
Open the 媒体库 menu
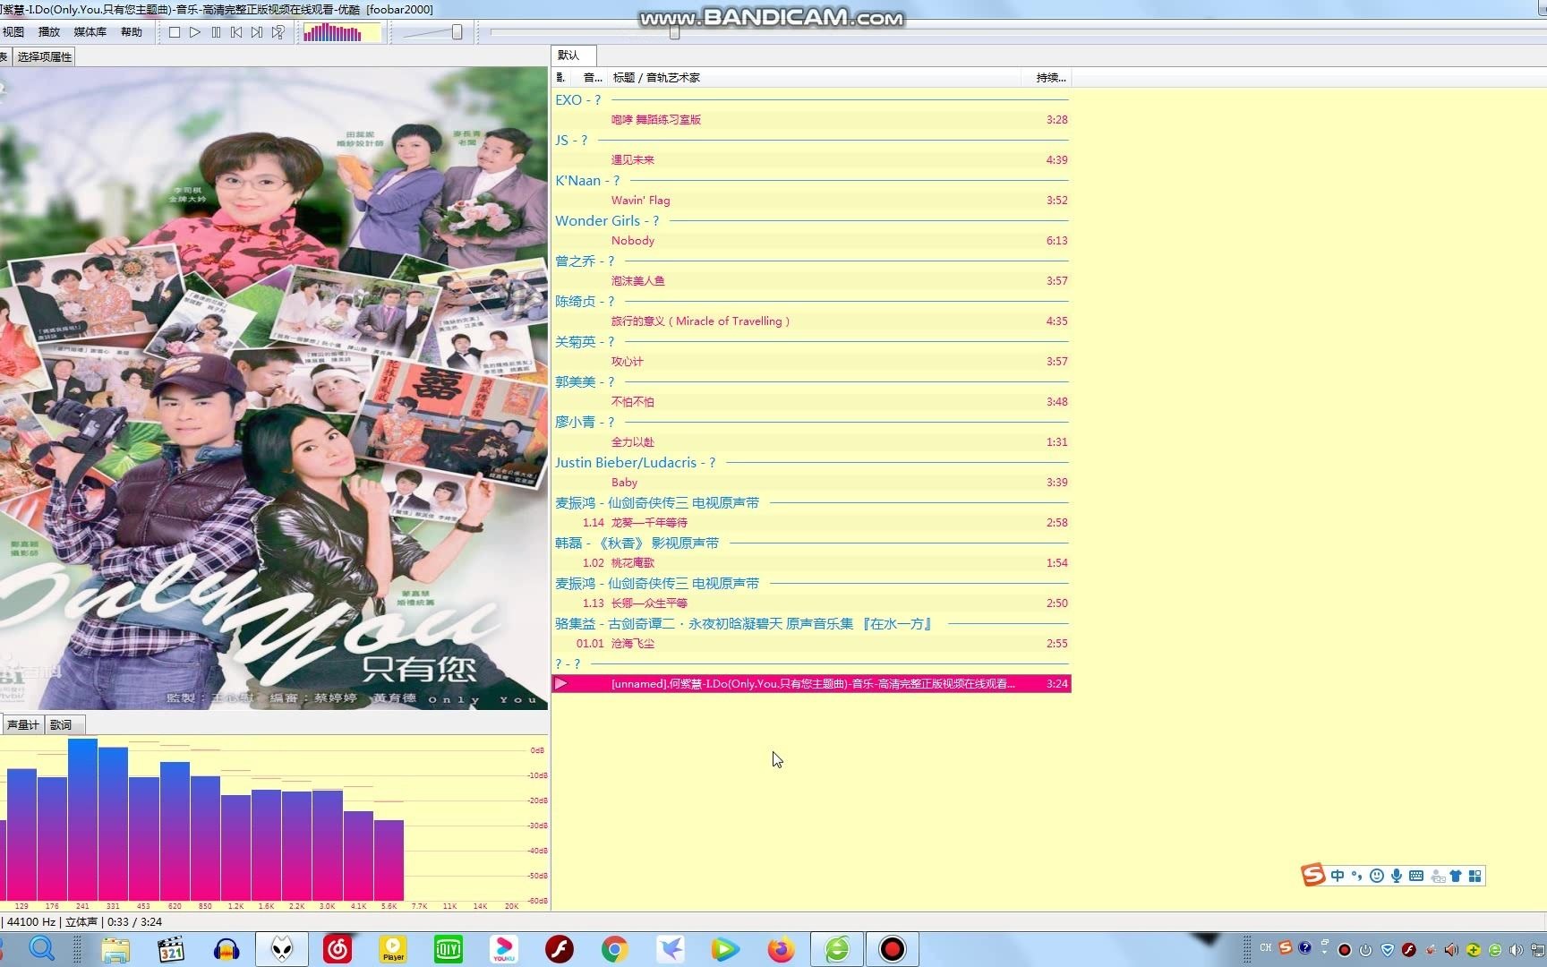90,32
